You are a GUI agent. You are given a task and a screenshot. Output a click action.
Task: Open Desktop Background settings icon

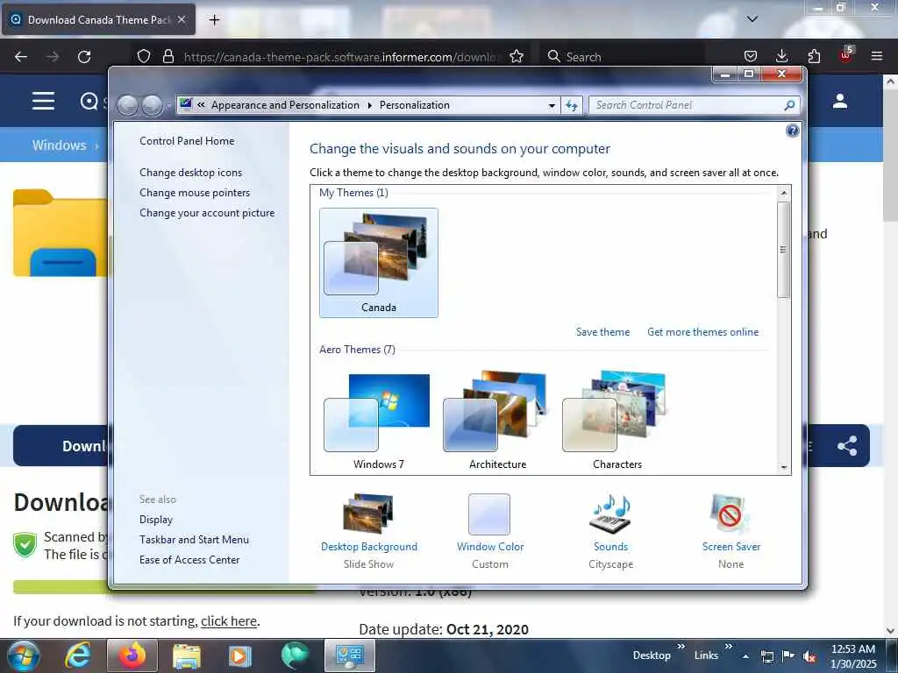pos(368,514)
